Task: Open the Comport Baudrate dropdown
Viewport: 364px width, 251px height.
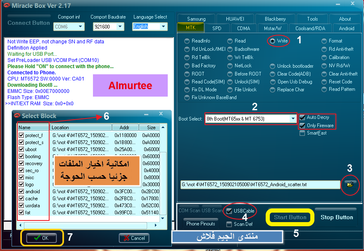Action: point(120,27)
